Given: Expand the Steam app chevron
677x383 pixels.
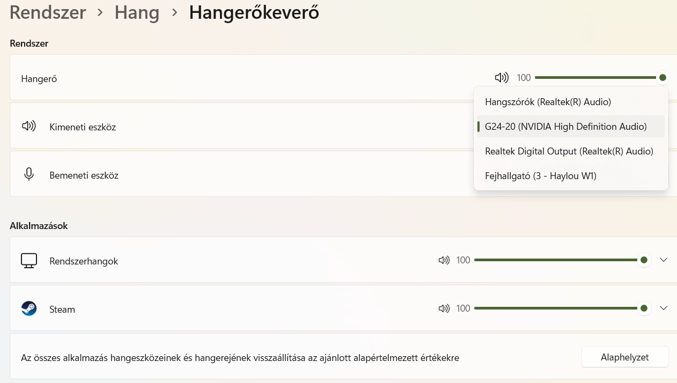Looking at the screenshot, I should click(664, 308).
